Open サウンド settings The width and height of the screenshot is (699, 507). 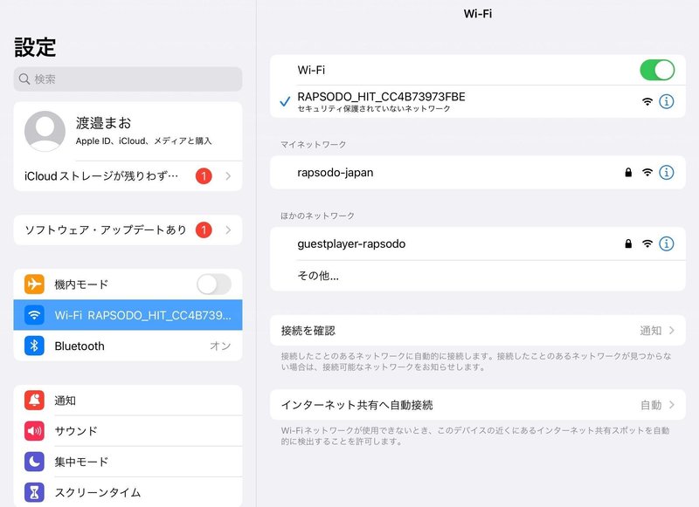(128, 431)
